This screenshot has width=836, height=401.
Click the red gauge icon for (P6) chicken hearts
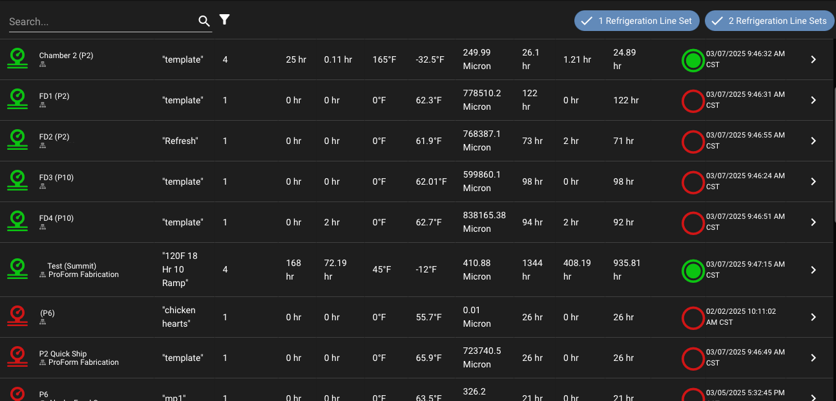(17, 316)
